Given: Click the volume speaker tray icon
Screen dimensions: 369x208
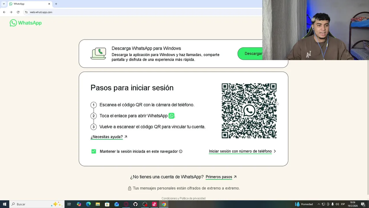Looking at the screenshot, I should pos(337,204).
